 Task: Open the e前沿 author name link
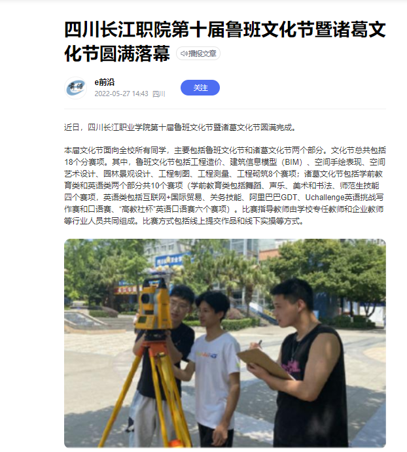[105, 82]
